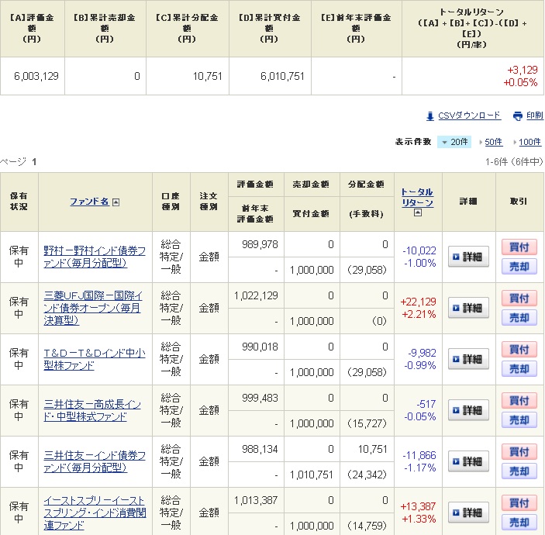Open イーストスプリング・インド消費関連ファンド link
545x535 pixels.
[x=95, y=513]
